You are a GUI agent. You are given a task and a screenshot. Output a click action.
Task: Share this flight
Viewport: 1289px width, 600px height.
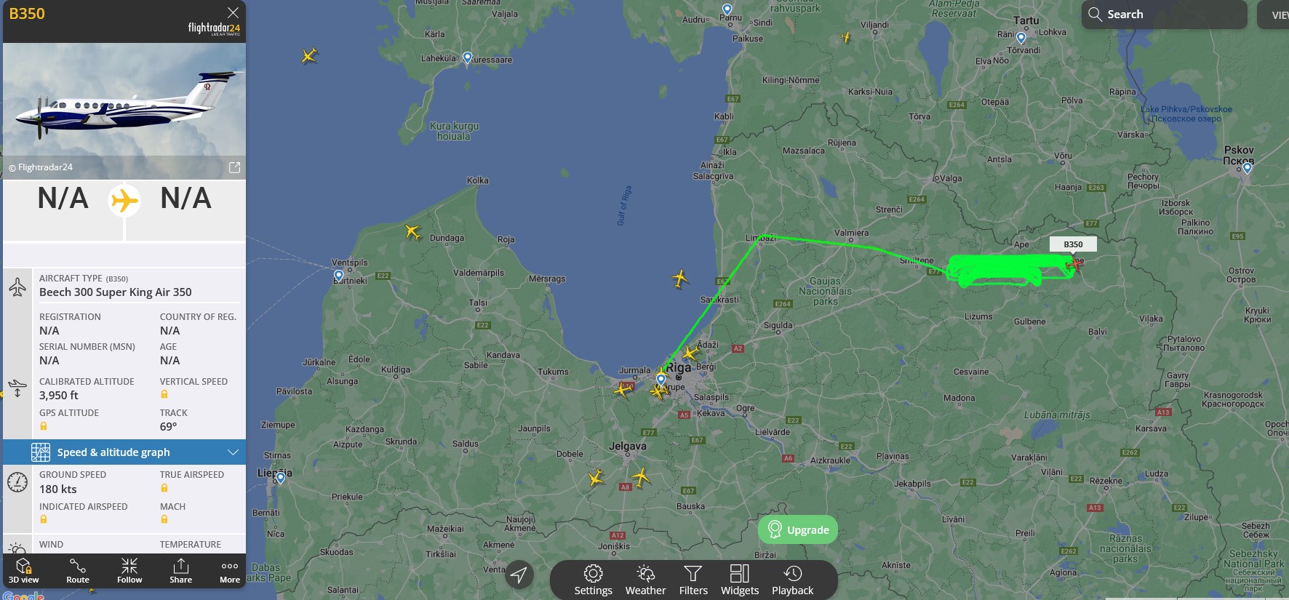coord(180,570)
